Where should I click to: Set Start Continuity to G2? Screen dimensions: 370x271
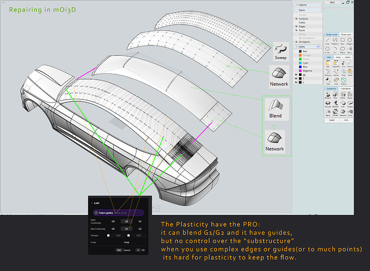pos(140,222)
